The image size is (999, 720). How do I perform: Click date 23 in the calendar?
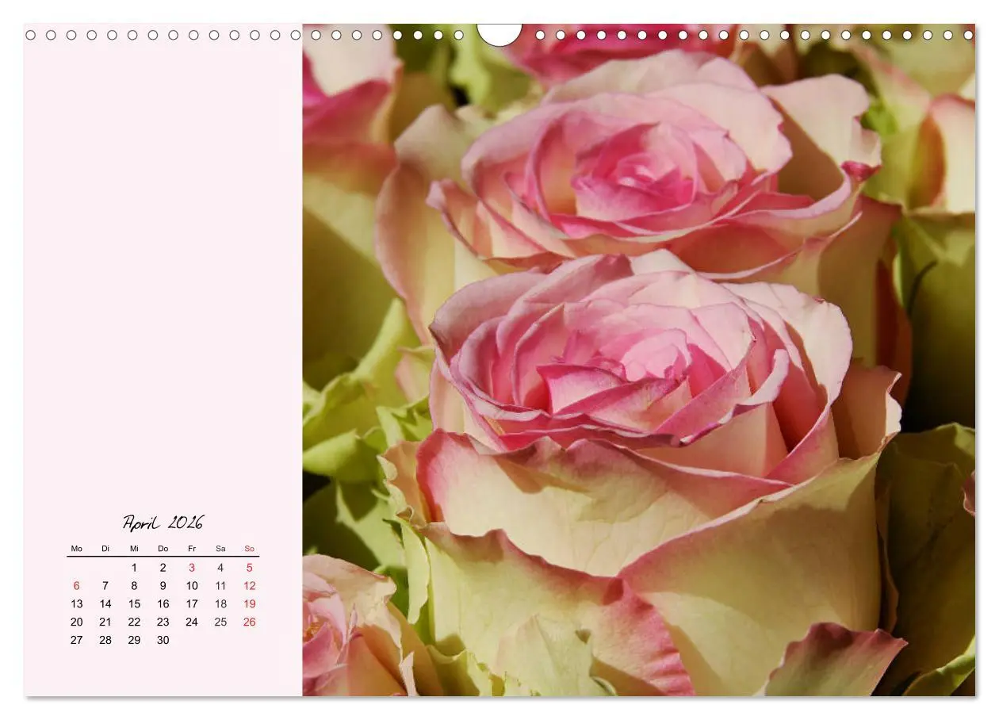click(x=163, y=622)
